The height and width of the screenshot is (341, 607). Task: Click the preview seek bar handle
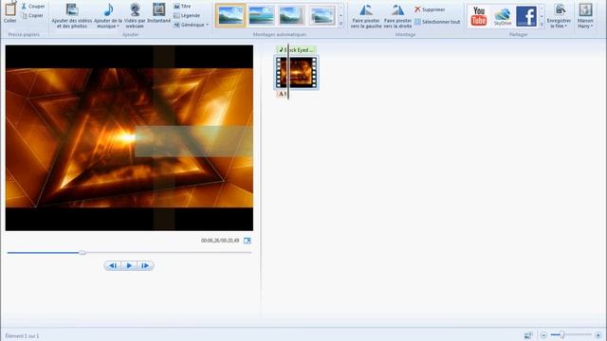83,253
